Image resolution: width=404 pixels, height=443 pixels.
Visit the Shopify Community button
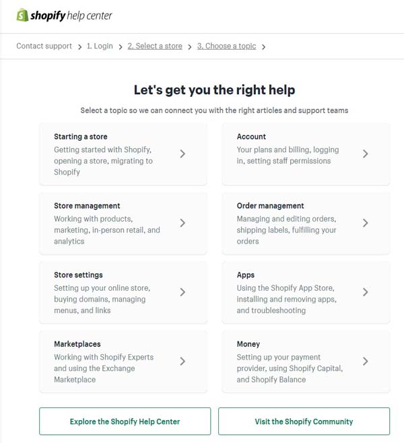[x=304, y=421]
